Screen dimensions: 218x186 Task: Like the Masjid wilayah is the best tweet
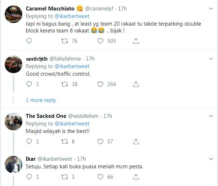(101, 142)
